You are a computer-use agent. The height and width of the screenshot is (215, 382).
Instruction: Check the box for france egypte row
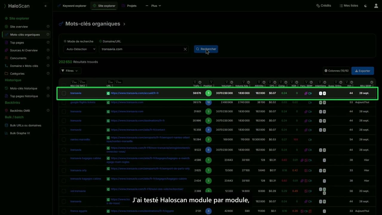[x=64, y=211]
